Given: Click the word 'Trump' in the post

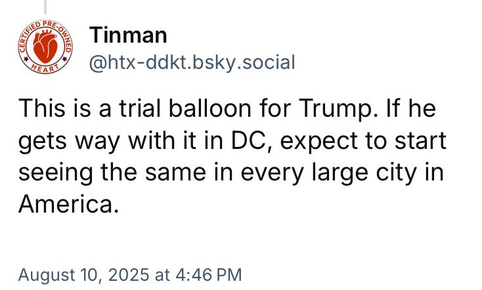Looking at the screenshot, I should click(334, 109).
